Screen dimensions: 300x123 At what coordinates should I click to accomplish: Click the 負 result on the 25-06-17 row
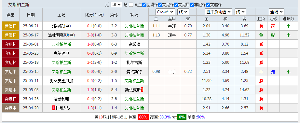[x=261, y=35]
